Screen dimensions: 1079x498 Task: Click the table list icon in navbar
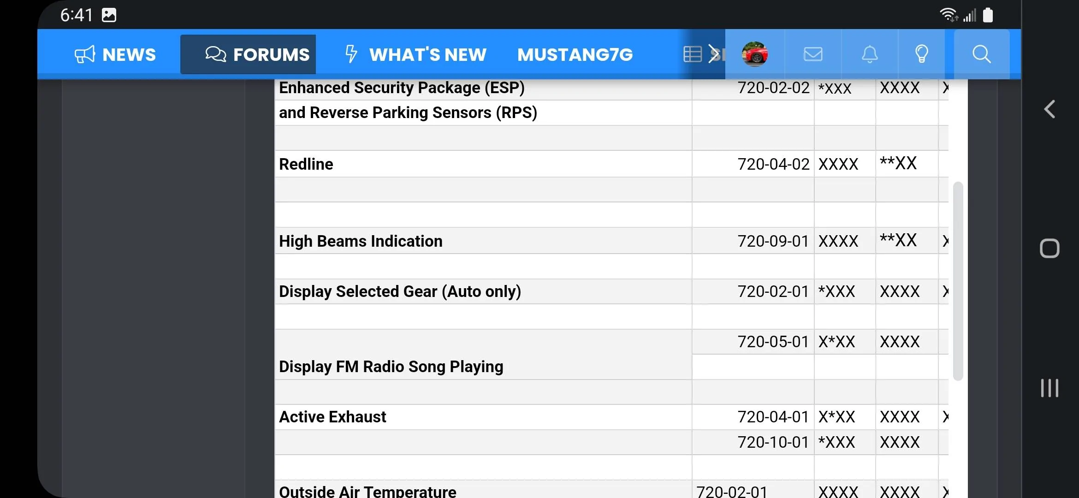click(692, 54)
